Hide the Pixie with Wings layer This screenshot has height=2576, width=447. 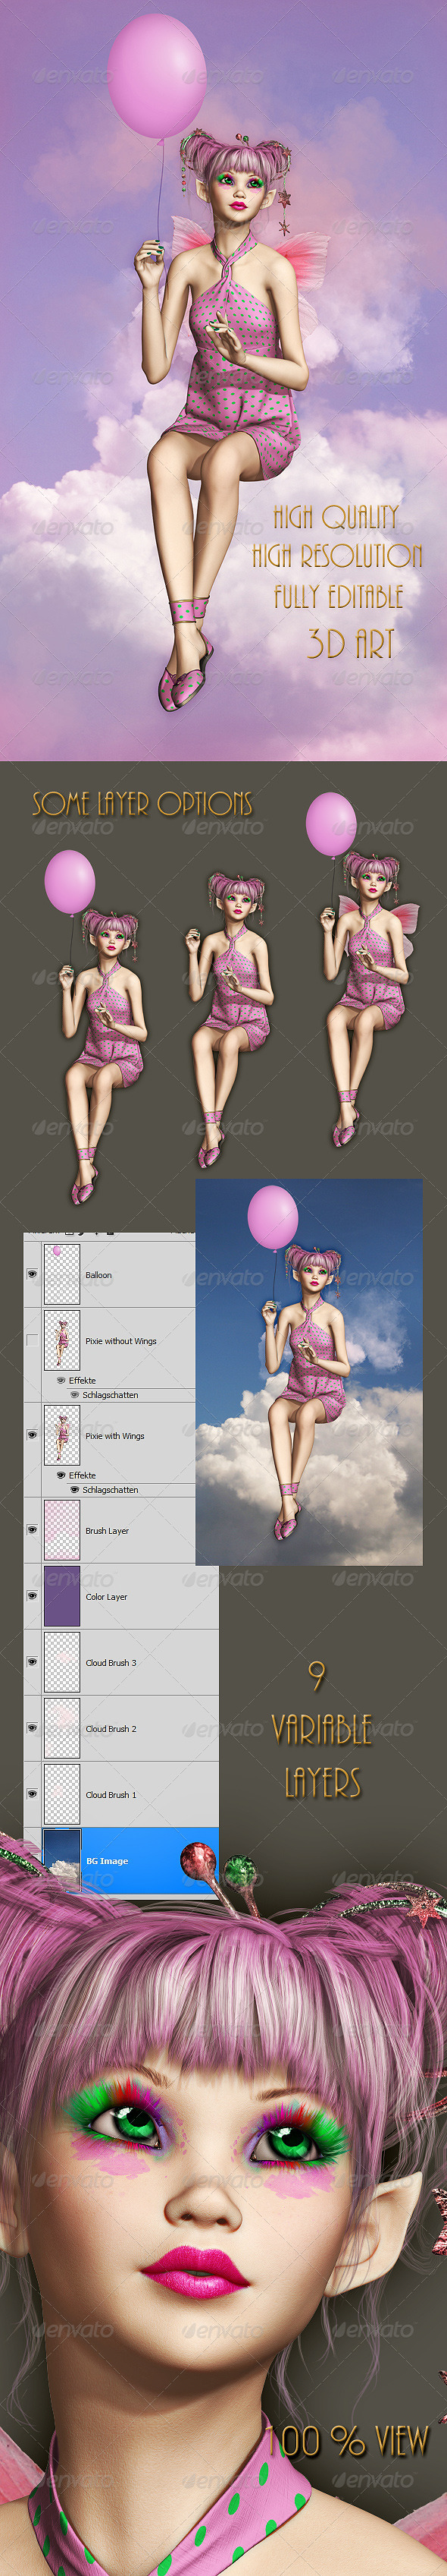(32, 1435)
